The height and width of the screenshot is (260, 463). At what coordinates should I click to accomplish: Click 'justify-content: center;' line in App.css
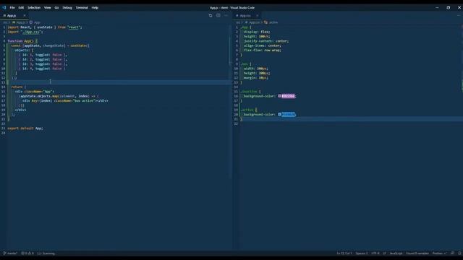coord(266,41)
